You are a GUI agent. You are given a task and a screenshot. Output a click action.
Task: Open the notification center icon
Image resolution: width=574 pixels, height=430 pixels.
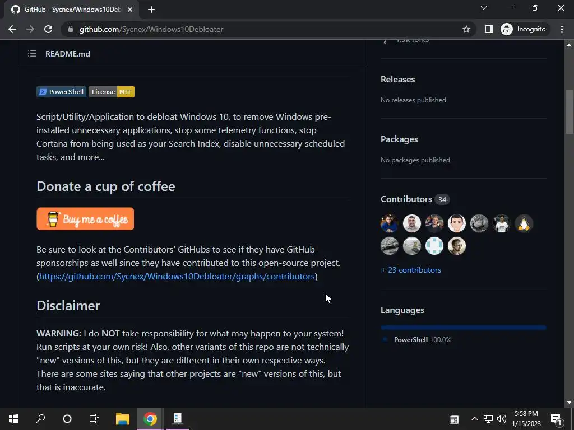557,419
